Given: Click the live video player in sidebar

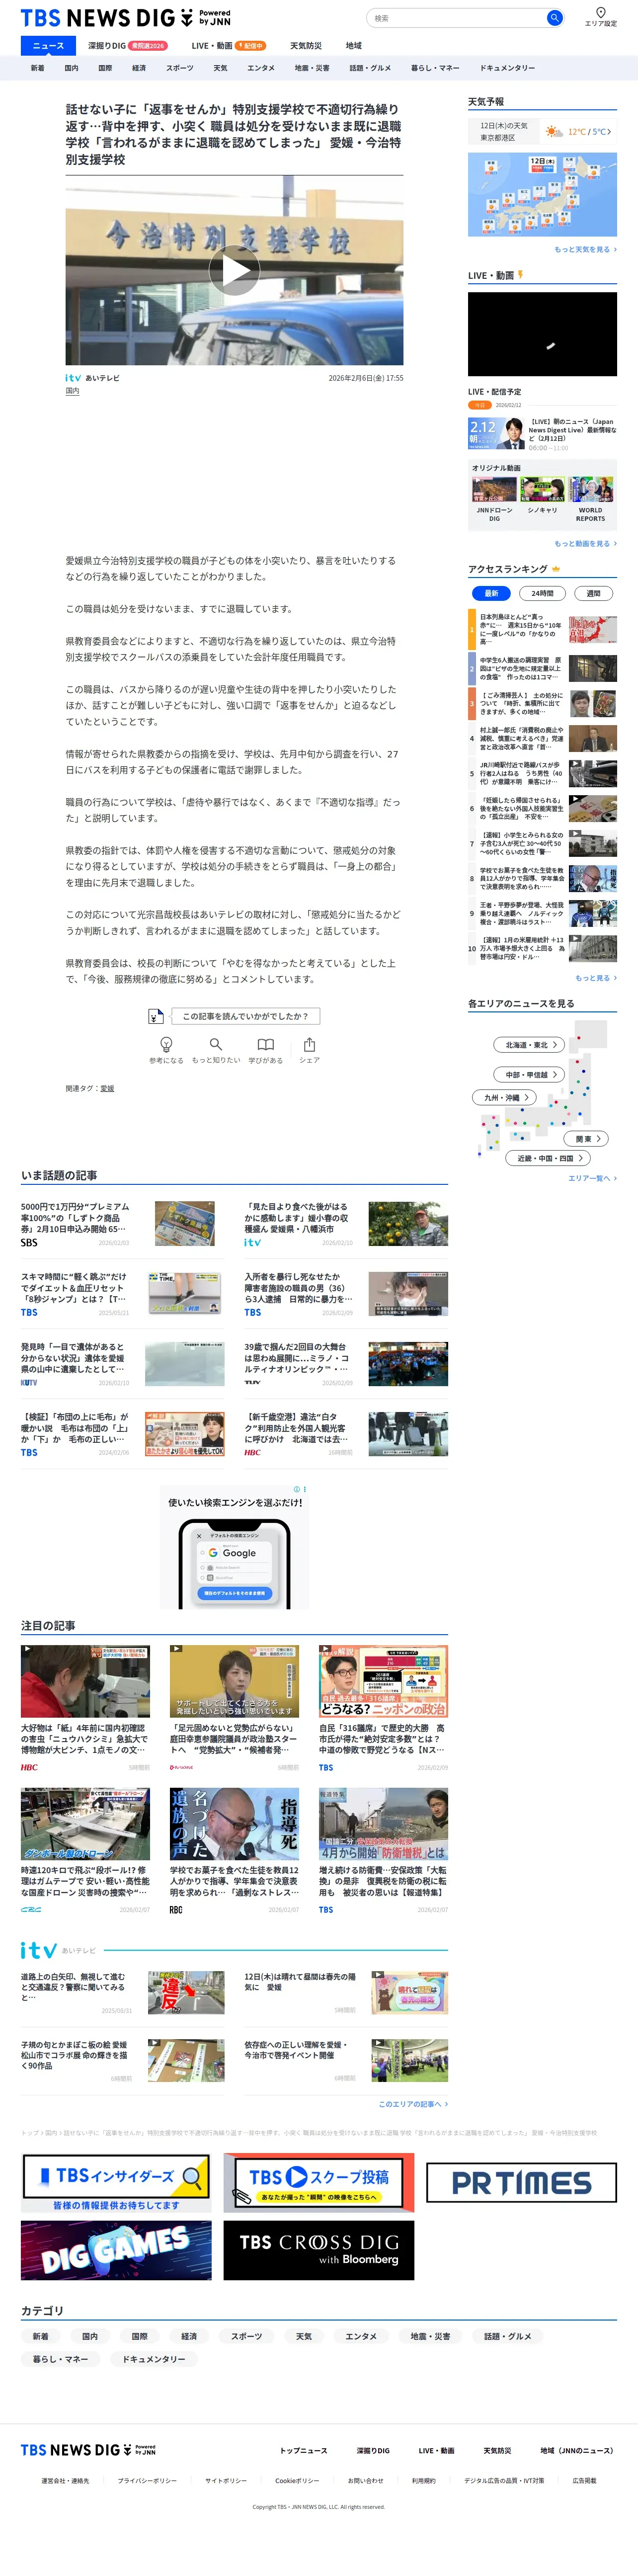Looking at the screenshot, I should (x=542, y=334).
